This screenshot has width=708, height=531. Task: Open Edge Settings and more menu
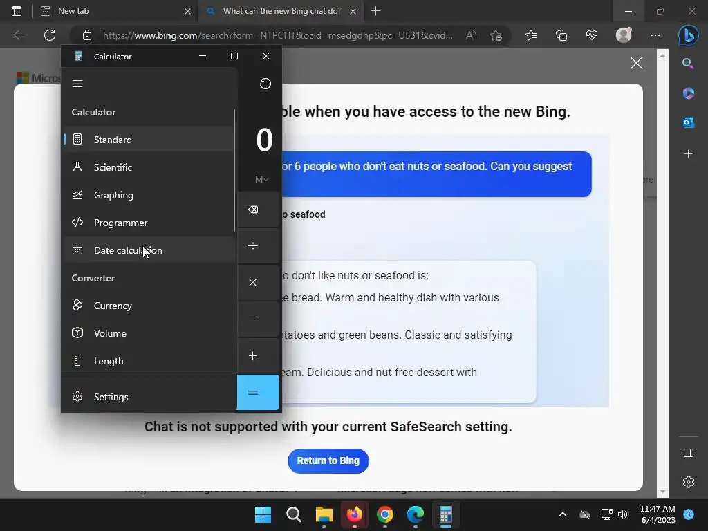pos(655,35)
